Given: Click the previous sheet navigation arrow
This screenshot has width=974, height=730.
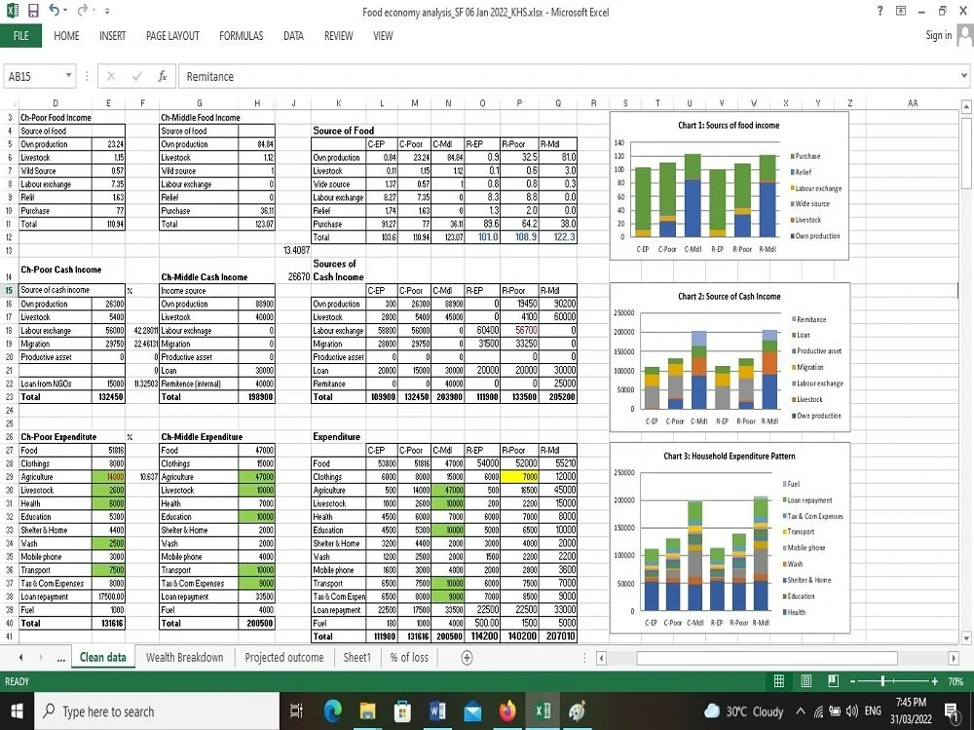Looking at the screenshot, I should point(21,657).
